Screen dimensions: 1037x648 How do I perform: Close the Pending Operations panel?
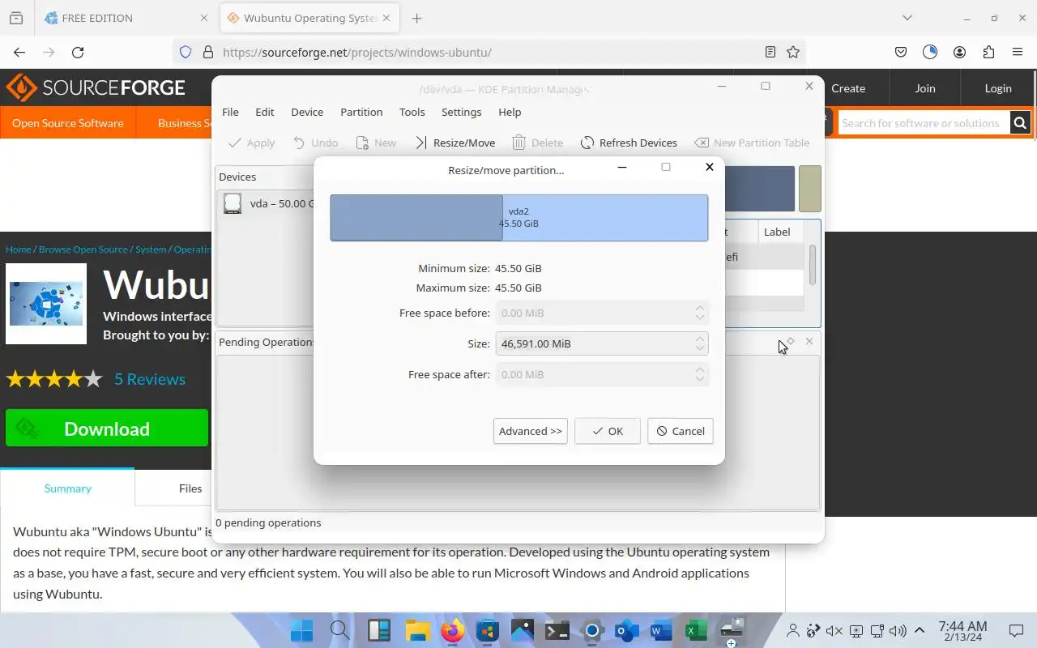(x=809, y=342)
